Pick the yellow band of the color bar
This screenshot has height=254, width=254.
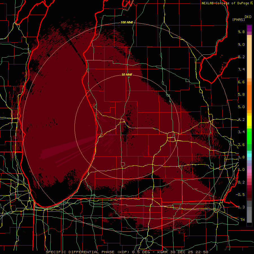click(249, 121)
